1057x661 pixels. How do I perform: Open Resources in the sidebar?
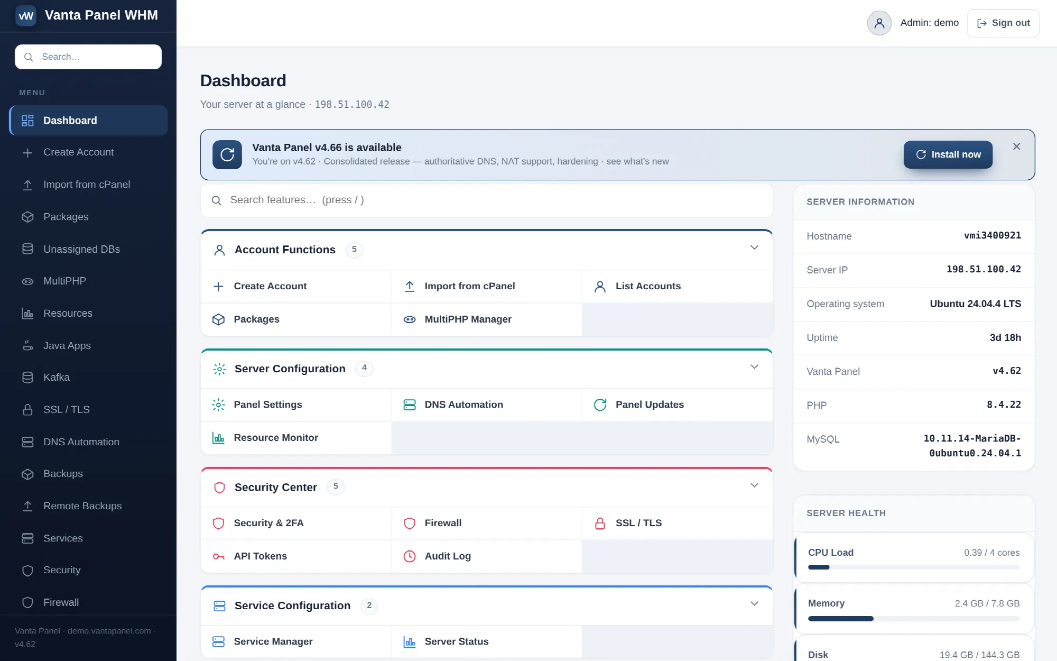(88, 314)
